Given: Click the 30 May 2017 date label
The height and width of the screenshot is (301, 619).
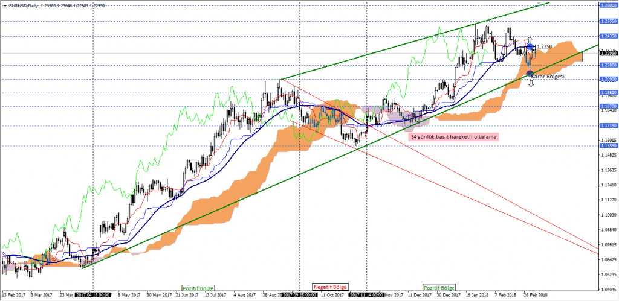Looking at the screenshot, I should [160, 295].
